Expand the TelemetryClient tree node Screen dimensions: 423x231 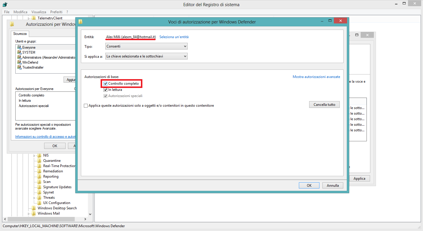pos(29,18)
